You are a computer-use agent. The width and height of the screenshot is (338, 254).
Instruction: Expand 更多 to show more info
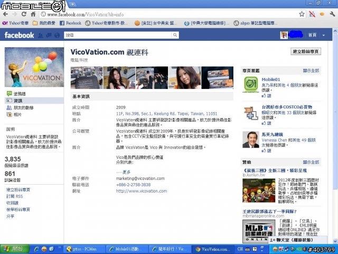coord(126,172)
